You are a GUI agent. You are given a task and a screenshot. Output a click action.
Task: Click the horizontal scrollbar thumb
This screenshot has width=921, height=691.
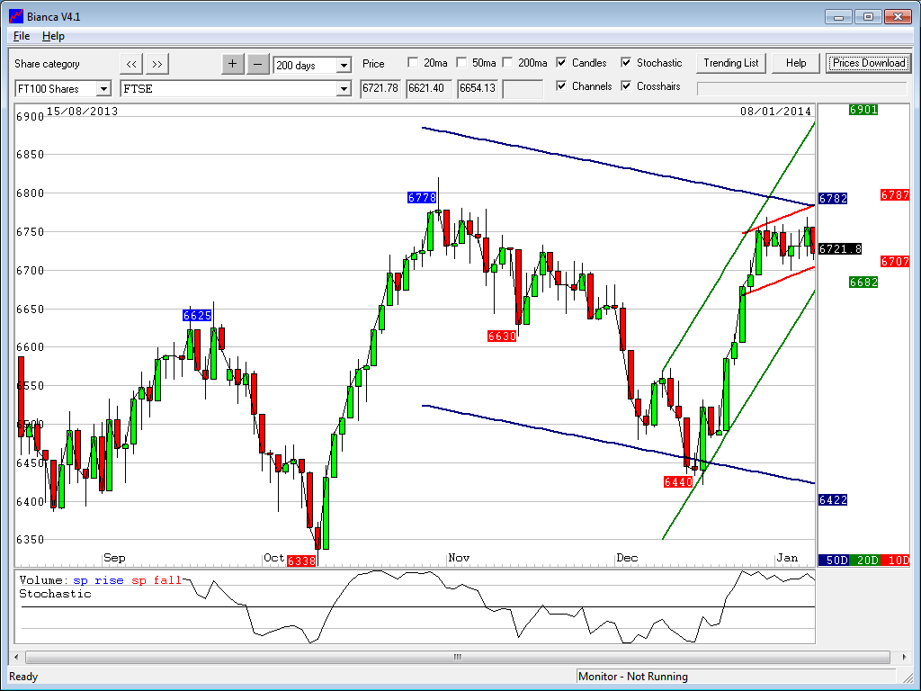point(457,657)
